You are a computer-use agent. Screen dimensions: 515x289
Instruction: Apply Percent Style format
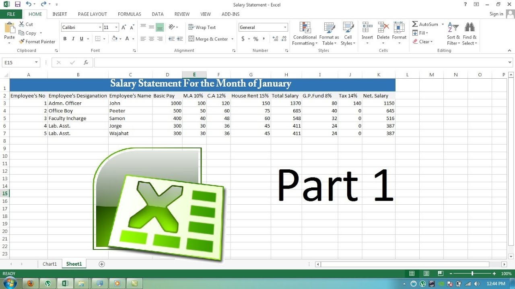click(255, 39)
